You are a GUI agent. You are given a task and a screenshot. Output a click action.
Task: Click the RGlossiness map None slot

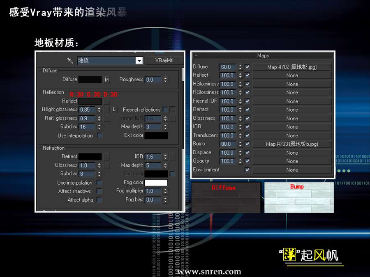coord(292,93)
